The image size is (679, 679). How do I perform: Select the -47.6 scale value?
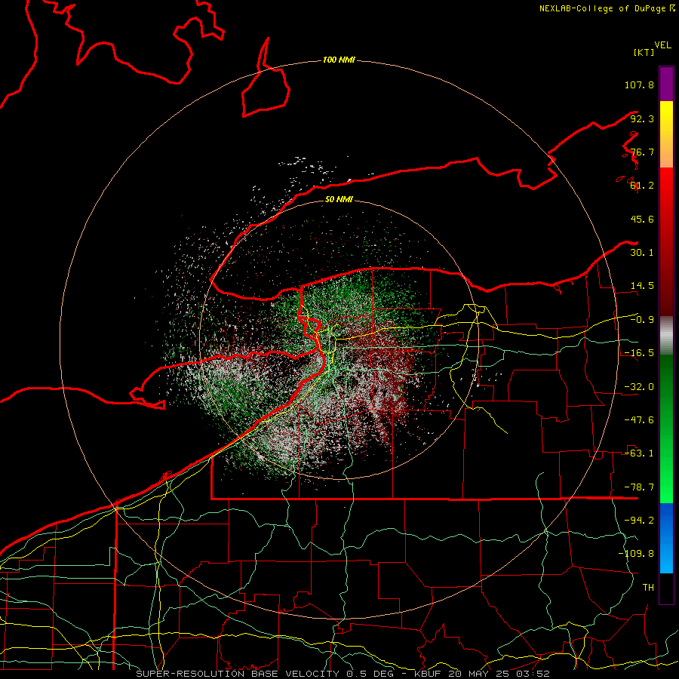639,420
